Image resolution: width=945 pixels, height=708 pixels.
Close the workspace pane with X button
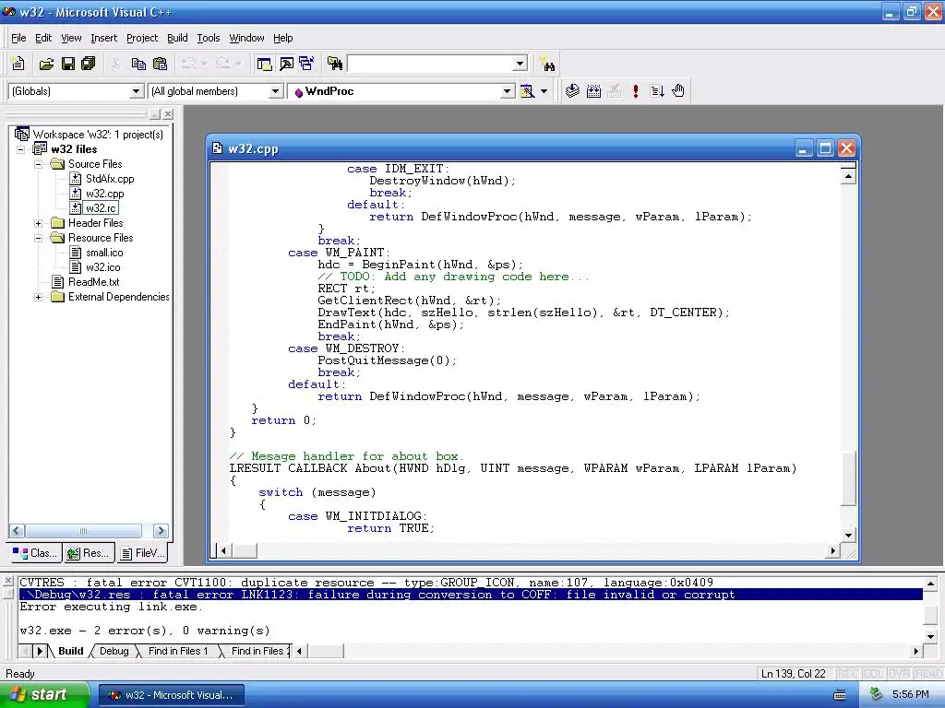click(x=168, y=113)
